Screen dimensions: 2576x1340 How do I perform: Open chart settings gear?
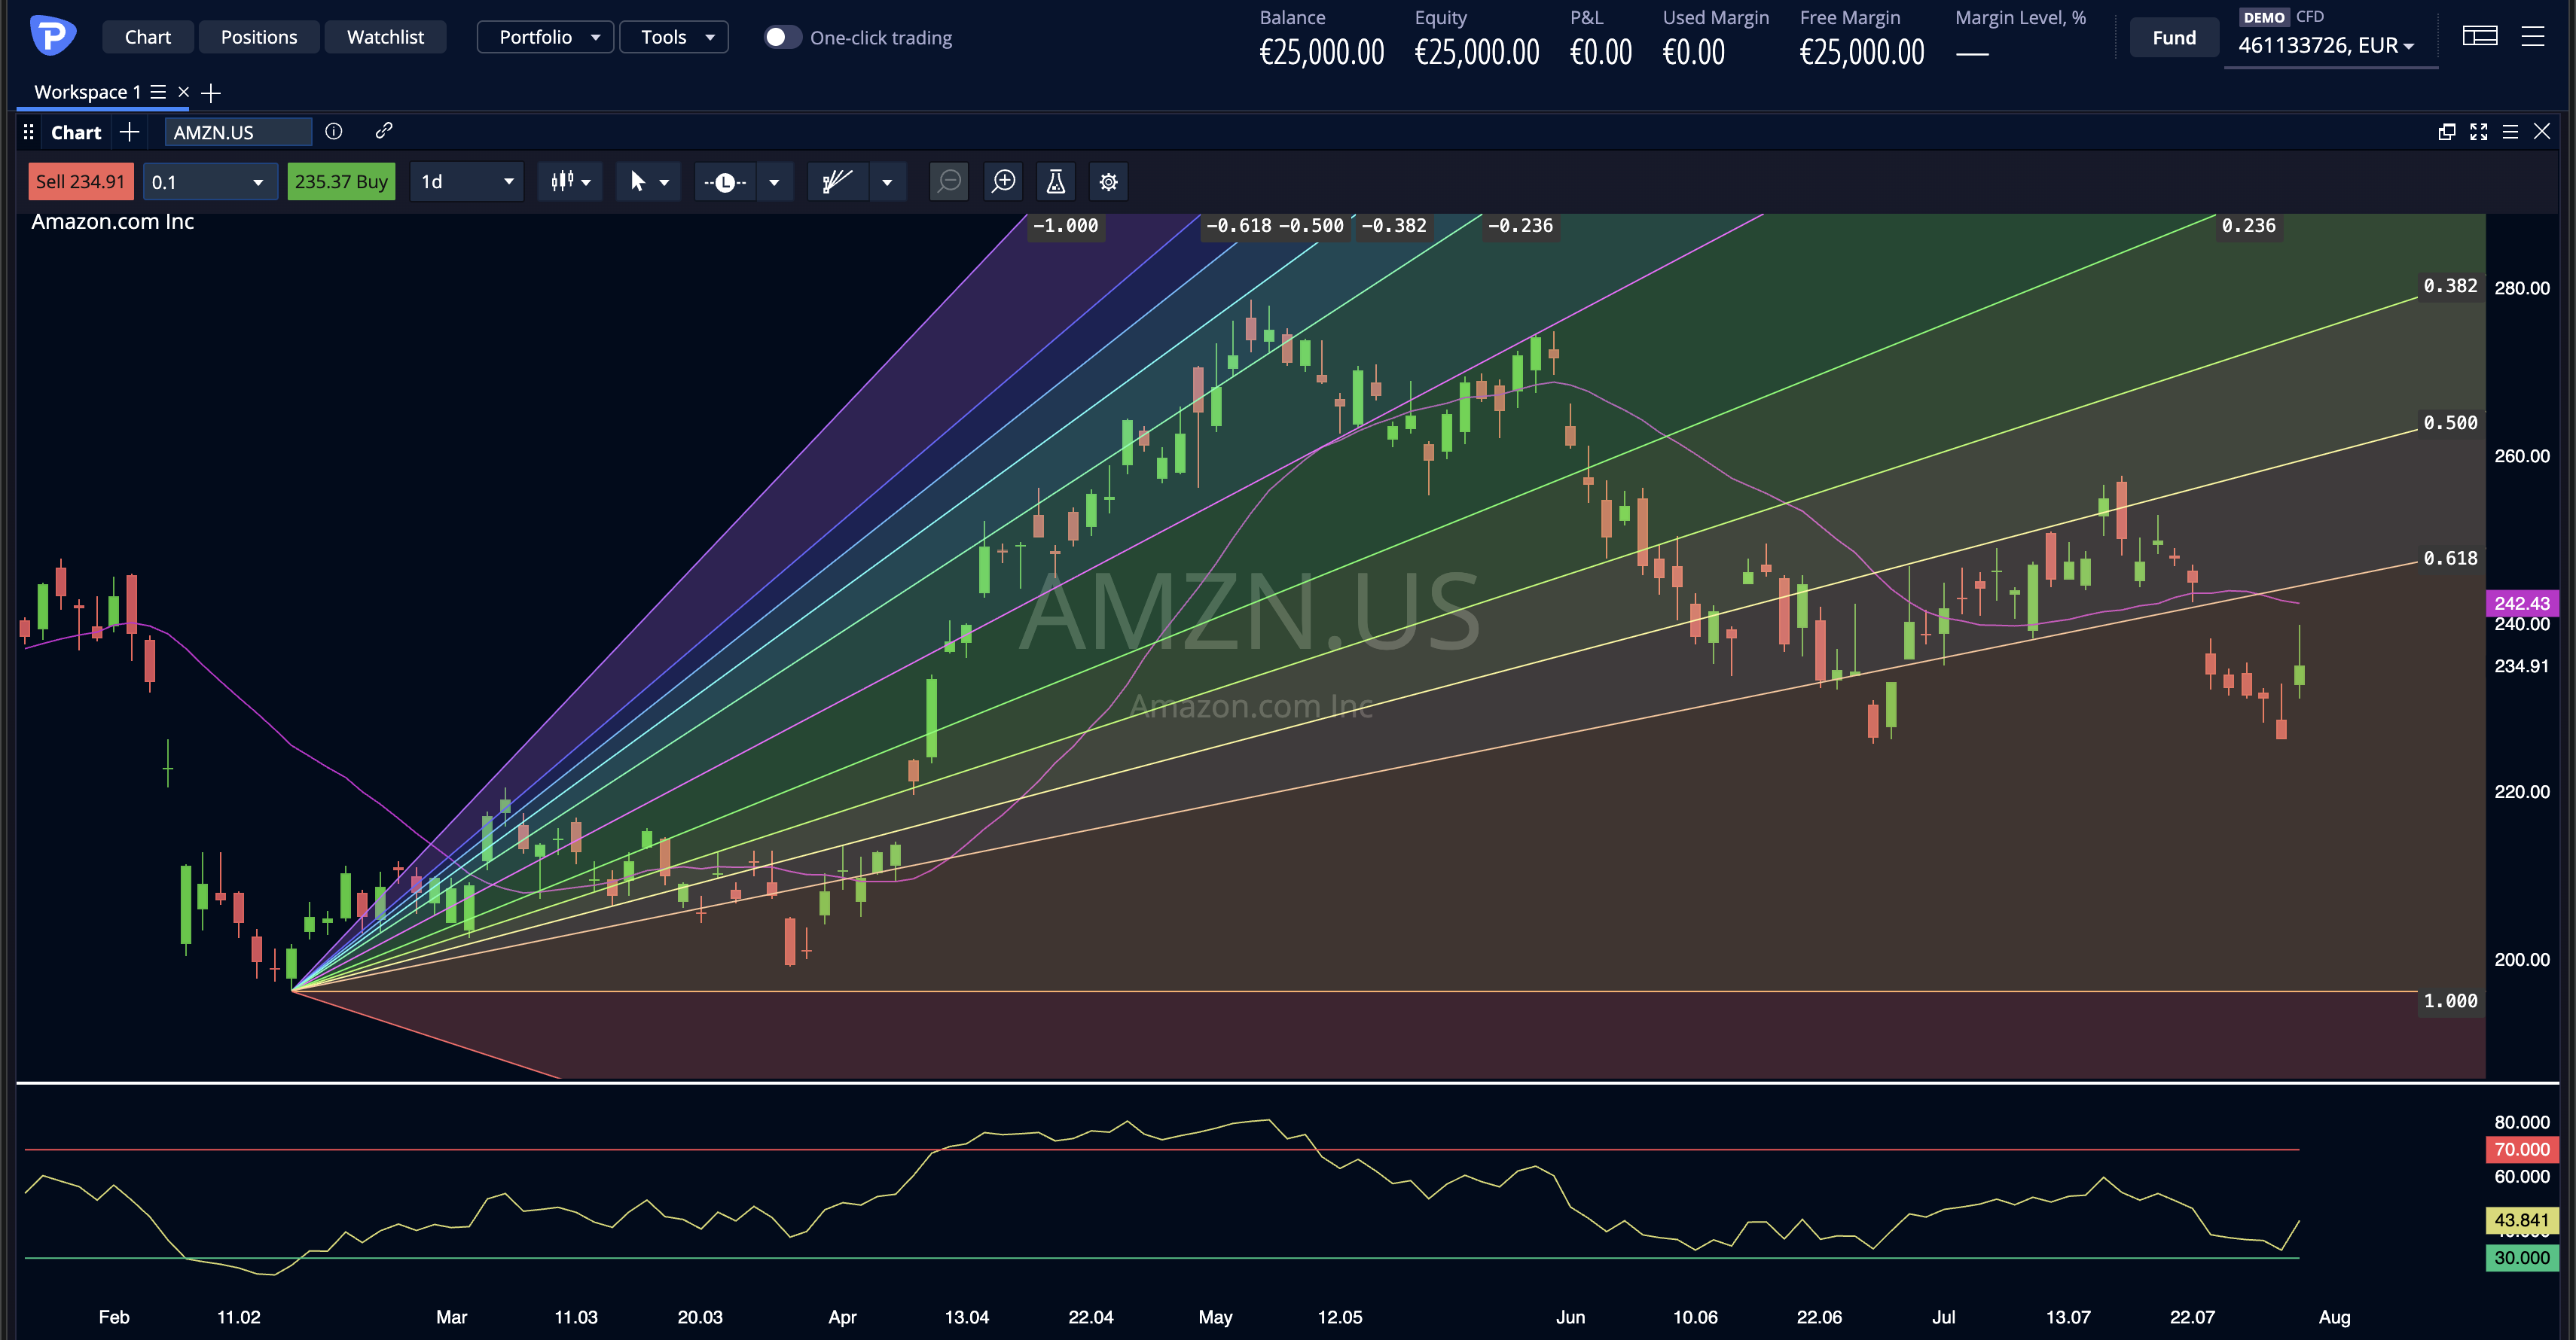(1108, 182)
